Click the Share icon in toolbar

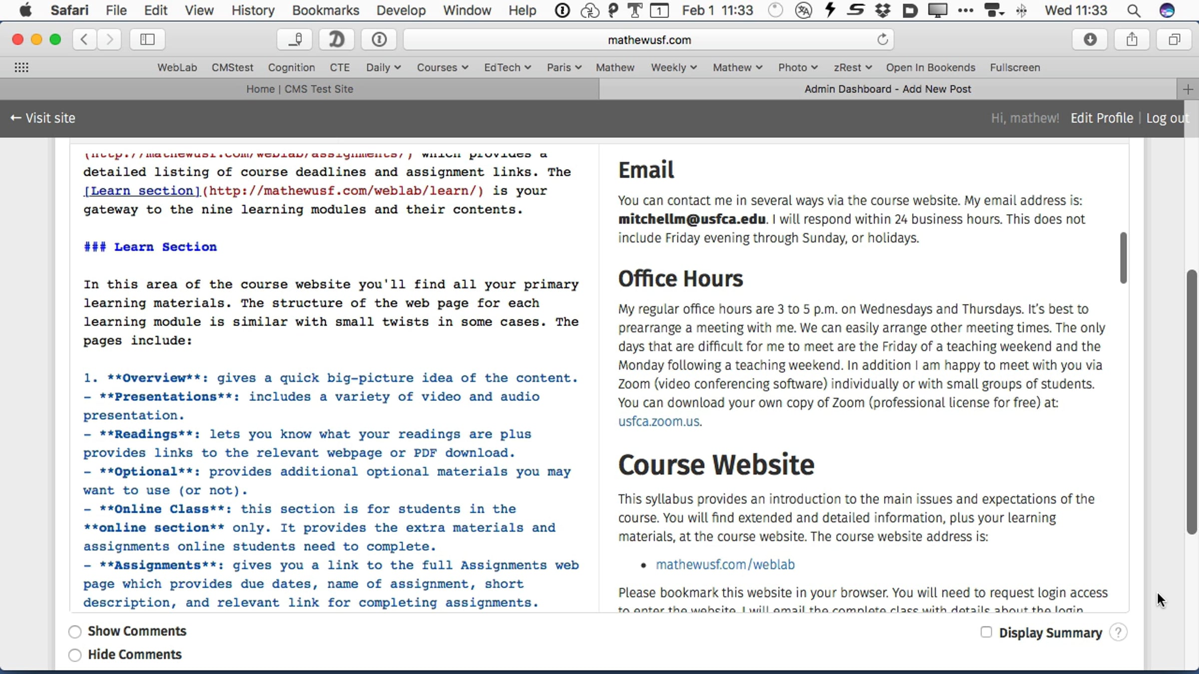[1132, 39]
